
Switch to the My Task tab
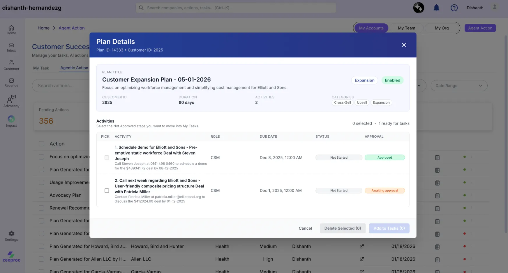click(41, 68)
